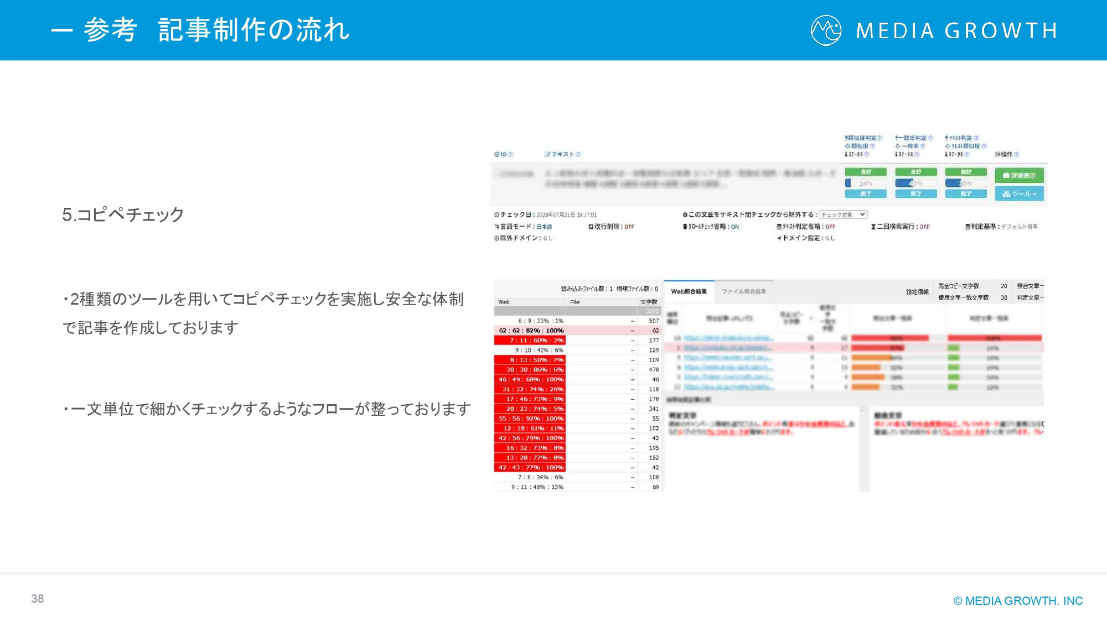Click the help icon next to 類似度判定
Screen dimensions: 1107x622
pos(880,138)
